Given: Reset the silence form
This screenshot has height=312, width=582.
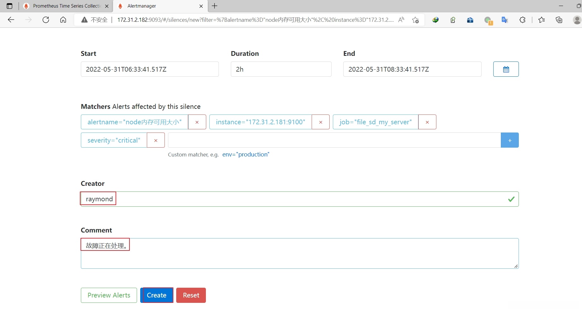Looking at the screenshot, I should [x=191, y=295].
